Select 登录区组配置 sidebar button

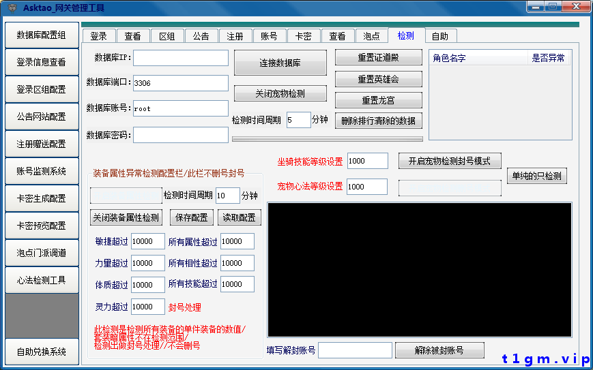click(x=42, y=89)
